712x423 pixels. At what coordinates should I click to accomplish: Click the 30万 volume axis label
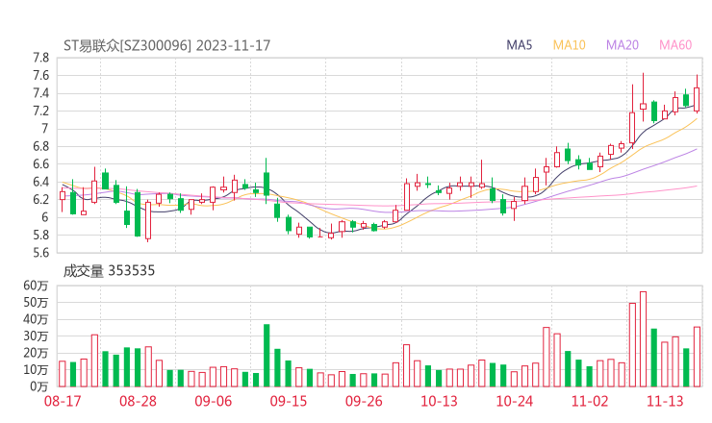click(x=36, y=336)
